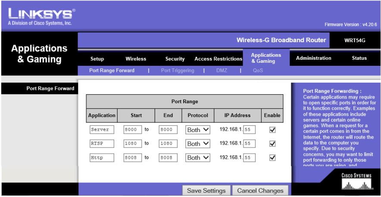
Task: Disable the Server port forward checkbox
Action: (x=272, y=130)
